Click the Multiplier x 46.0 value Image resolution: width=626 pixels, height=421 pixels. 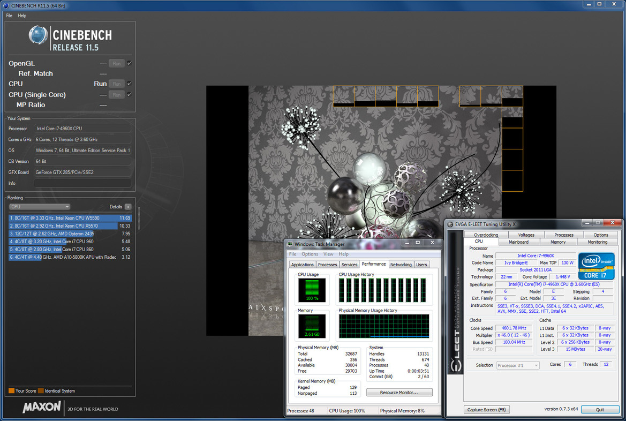pyautogui.click(x=514, y=335)
